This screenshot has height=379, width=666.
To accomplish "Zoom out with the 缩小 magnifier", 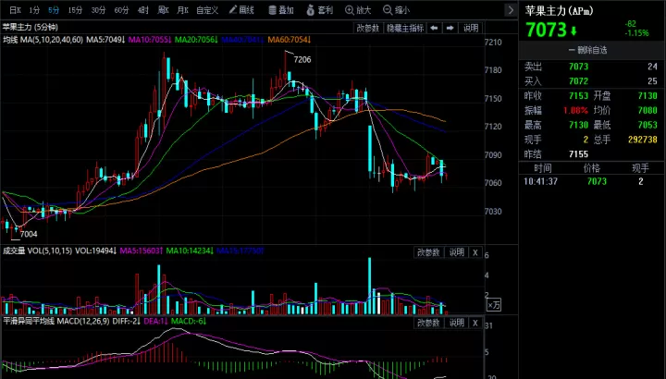I will point(396,10).
